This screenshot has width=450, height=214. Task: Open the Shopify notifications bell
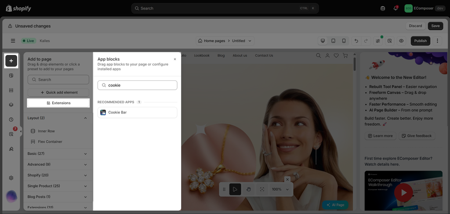pos(396,8)
